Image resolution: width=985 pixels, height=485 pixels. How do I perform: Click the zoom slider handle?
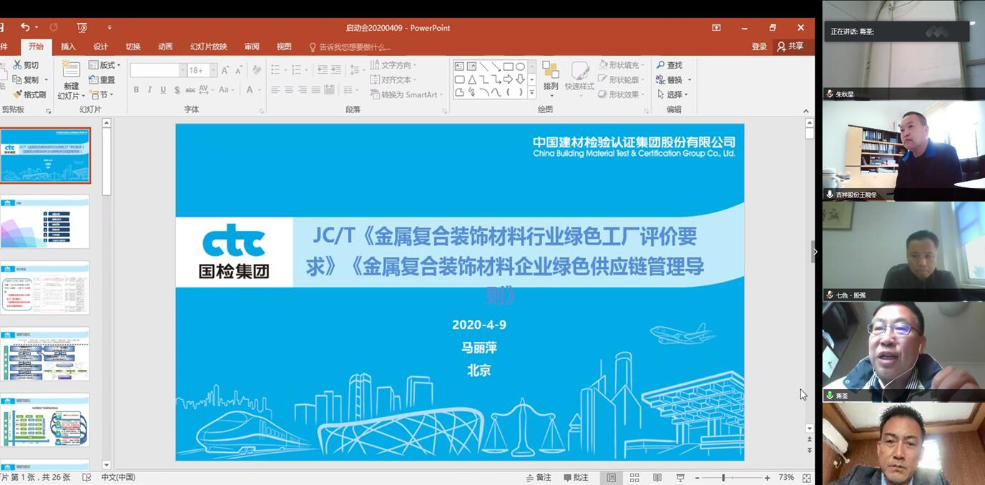(723, 477)
